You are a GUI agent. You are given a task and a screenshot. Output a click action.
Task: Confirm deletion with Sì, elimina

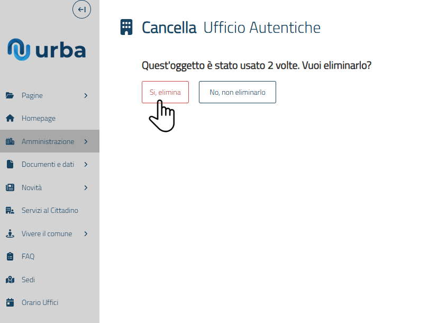pyautogui.click(x=165, y=92)
